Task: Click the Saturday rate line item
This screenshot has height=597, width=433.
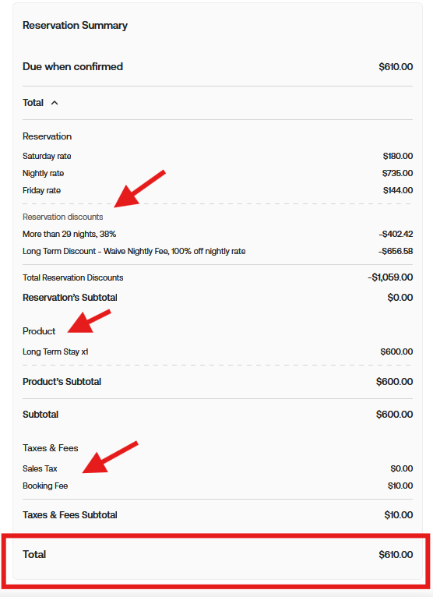Action: (217, 156)
